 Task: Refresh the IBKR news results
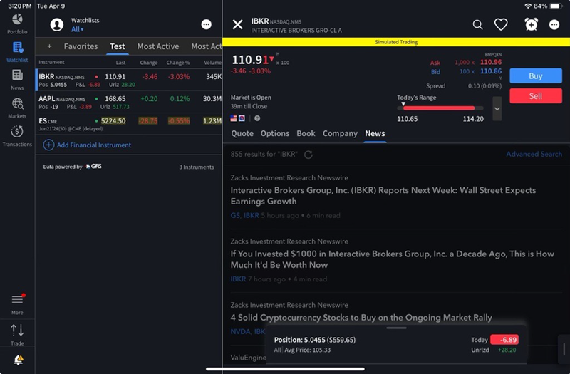click(x=308, y=155)
